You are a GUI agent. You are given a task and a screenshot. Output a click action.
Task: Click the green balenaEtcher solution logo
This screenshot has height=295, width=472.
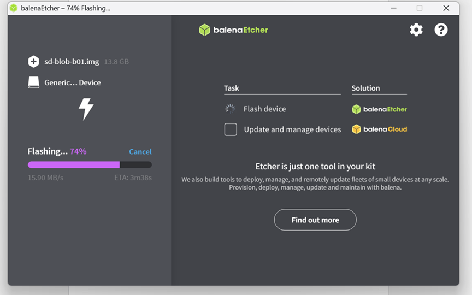pos(379,109)
